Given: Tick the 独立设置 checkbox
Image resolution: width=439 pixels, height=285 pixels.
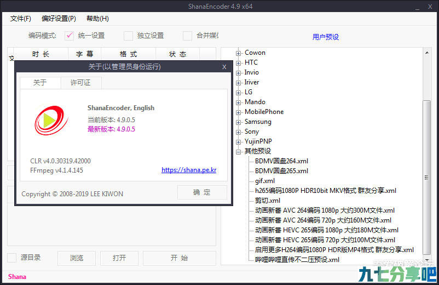Looking at the screenshot, I should tap(128, 36).
